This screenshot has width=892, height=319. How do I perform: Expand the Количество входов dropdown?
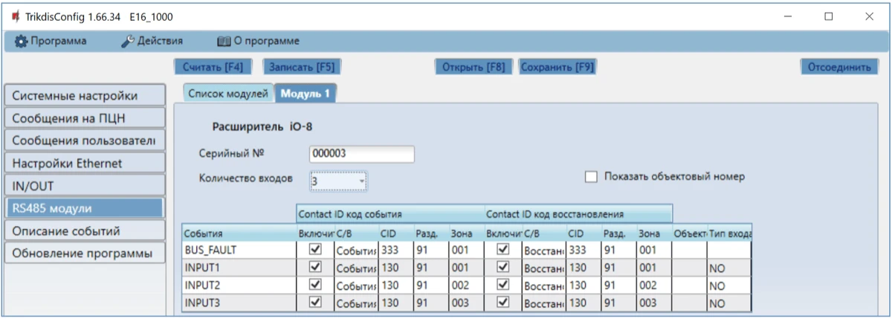339,181
